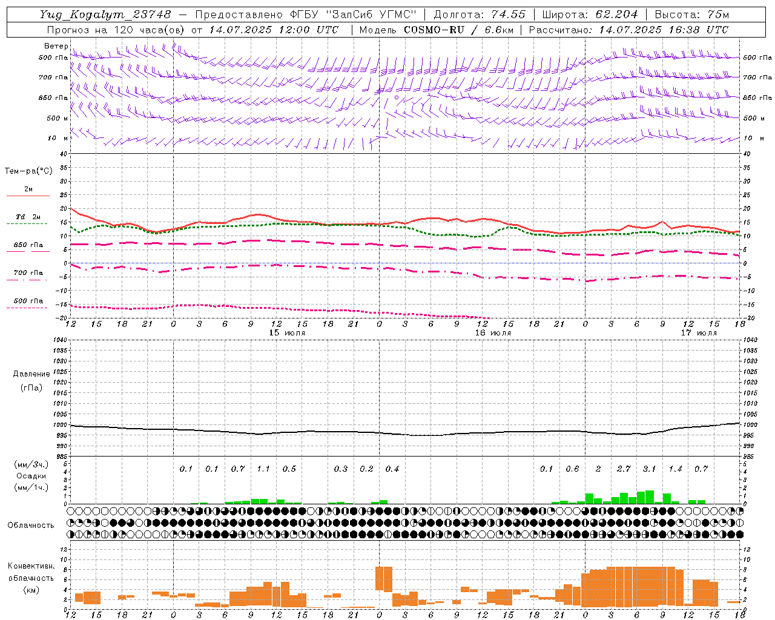Click the Td 2м dew point legend entry
Image resolution: width=775 pixels, height=620 pixels.
pyautogui.click(x=28, y=216)
